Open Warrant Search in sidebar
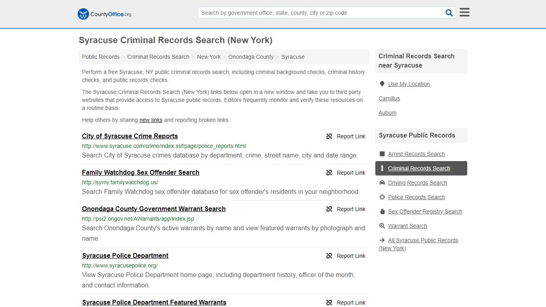This screenshot has height=307, width=546. pos(408,226)
